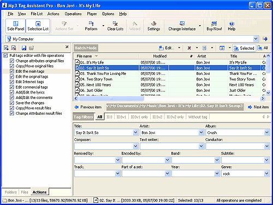The width and height of the screenshot is (273, 205).
Task: Toggle Save the changes checkbox
Action: 12,103
